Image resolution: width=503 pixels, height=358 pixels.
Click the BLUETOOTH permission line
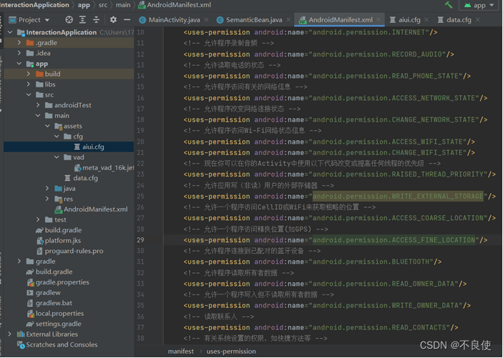[313, 262]
